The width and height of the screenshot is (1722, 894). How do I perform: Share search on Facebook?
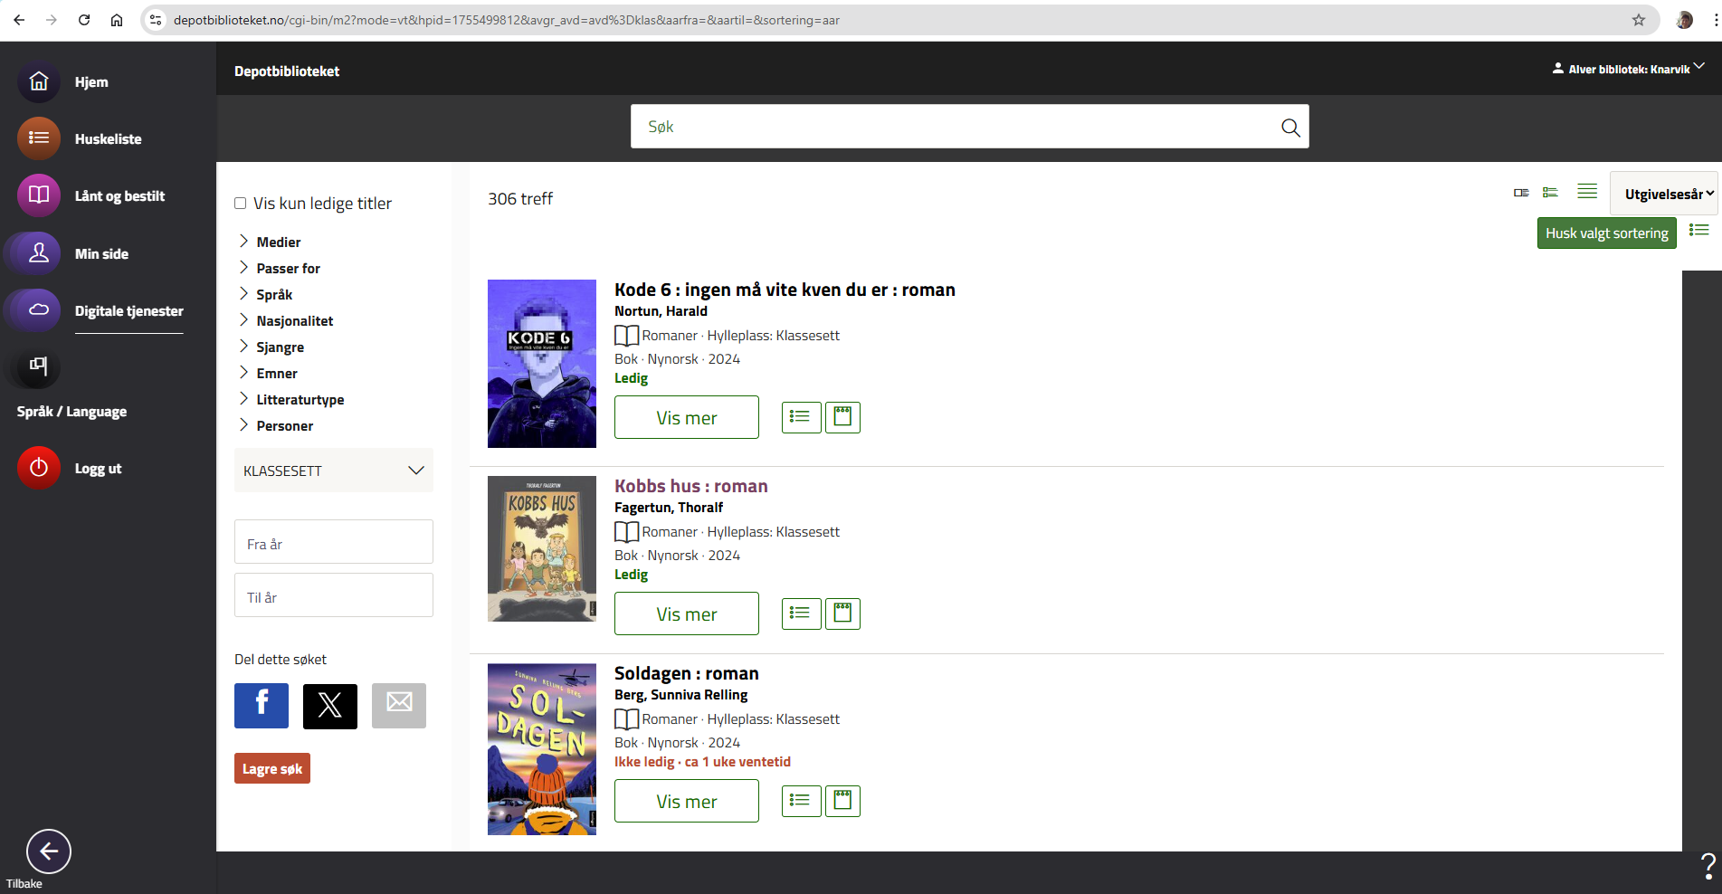point(262,706)
